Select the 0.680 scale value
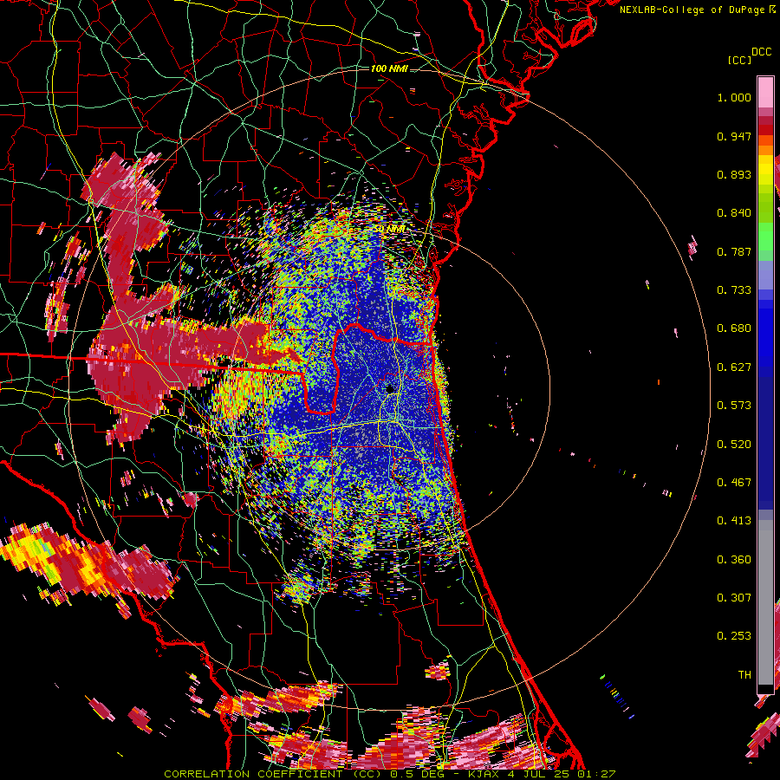This screenshot has width=780, height=780. tap(734, 328)
